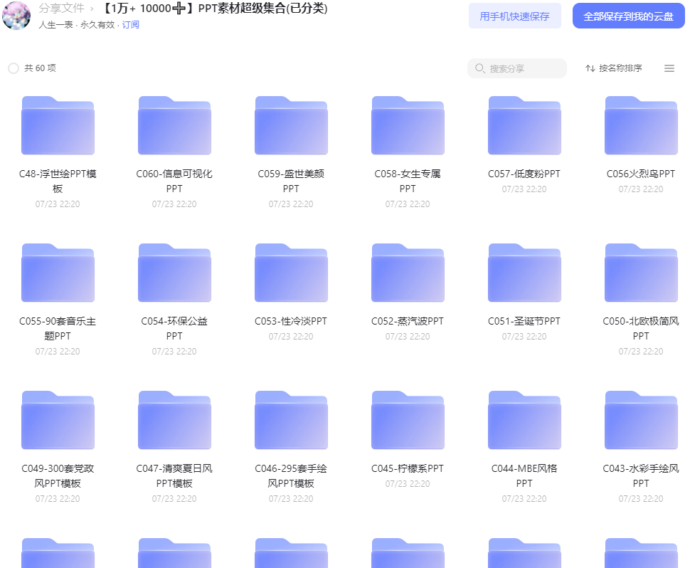Click the C48-浮世绘PPT模板 folder name
The image size is (690, 568).
coord(58,181)
